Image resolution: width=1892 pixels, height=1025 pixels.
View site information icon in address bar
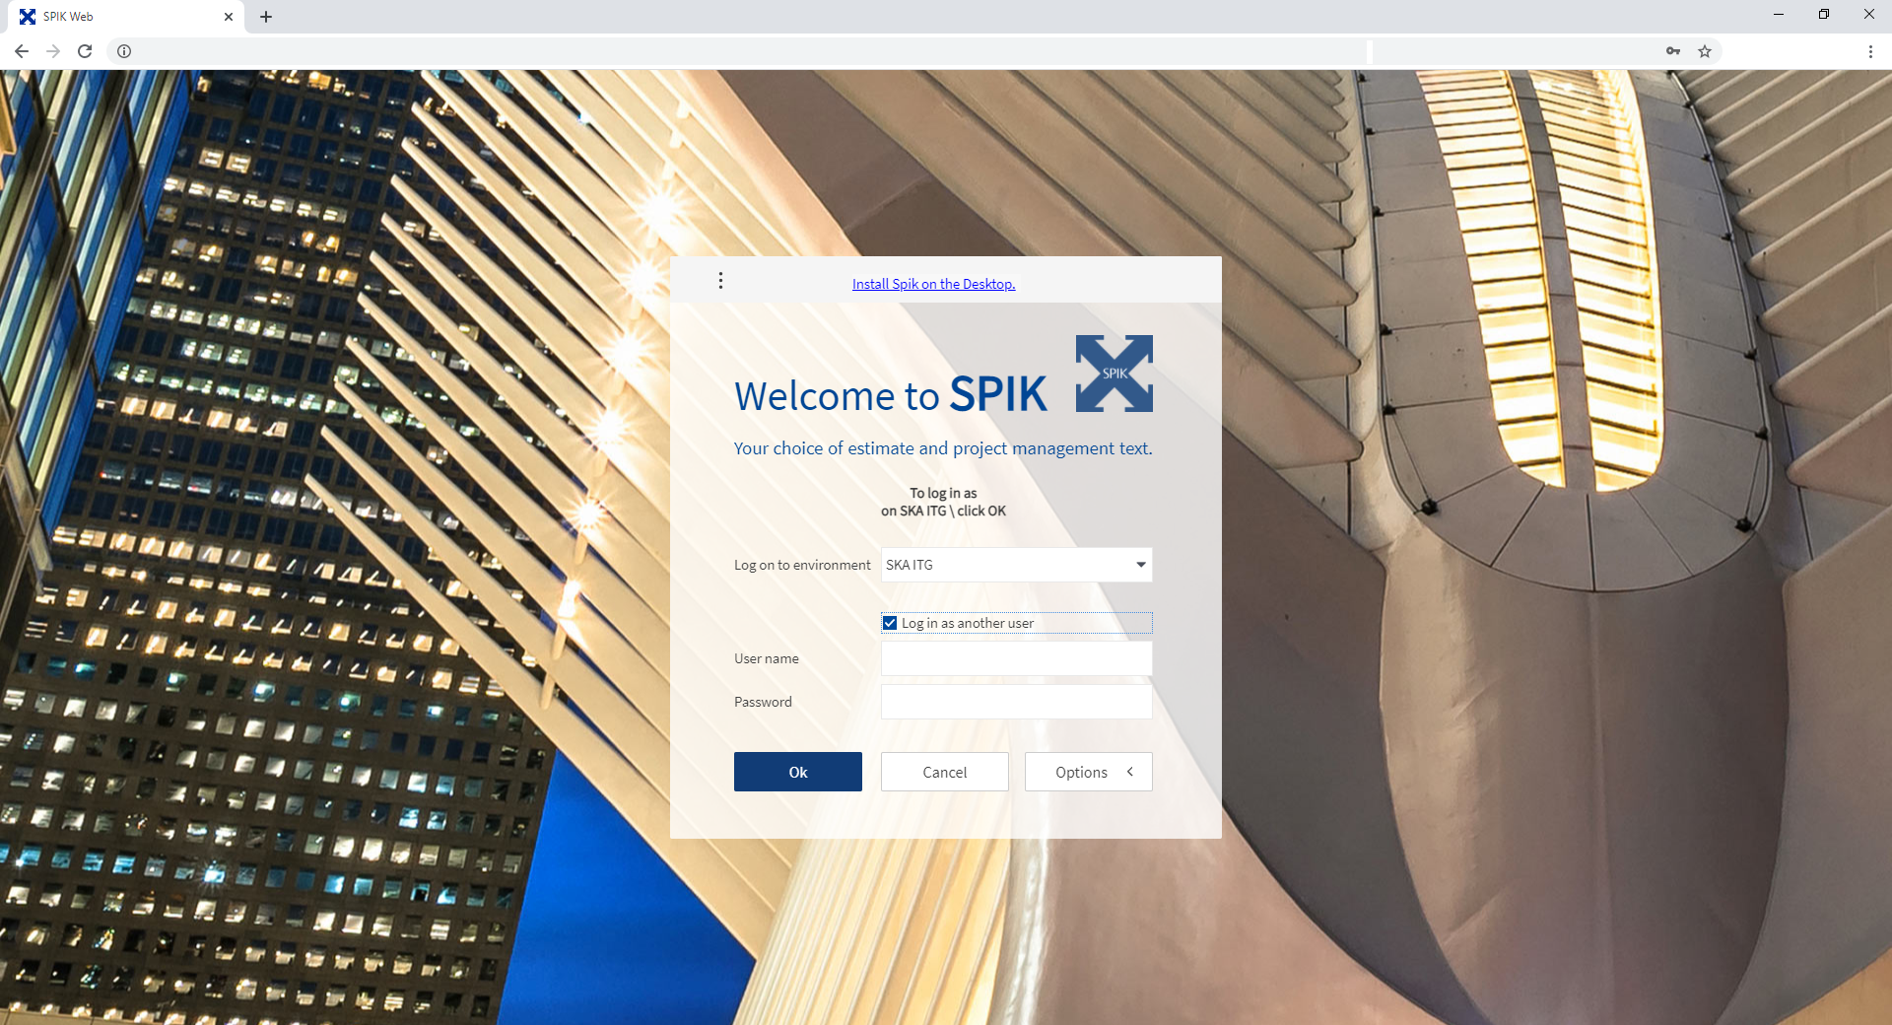[x=124, y=51]
